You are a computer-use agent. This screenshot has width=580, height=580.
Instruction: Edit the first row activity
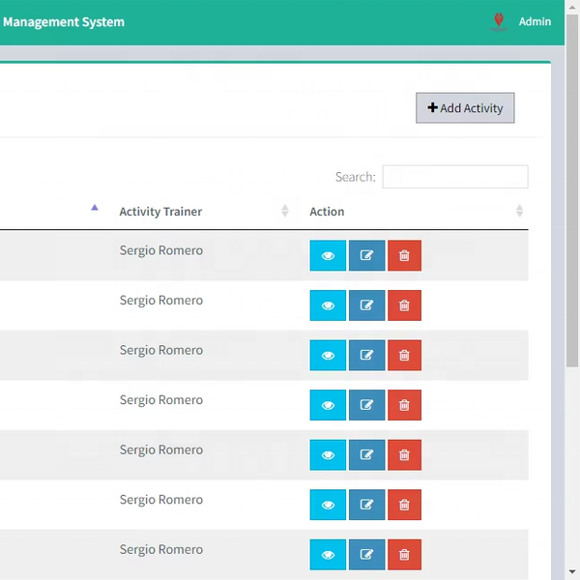click(x=366, y=255)
